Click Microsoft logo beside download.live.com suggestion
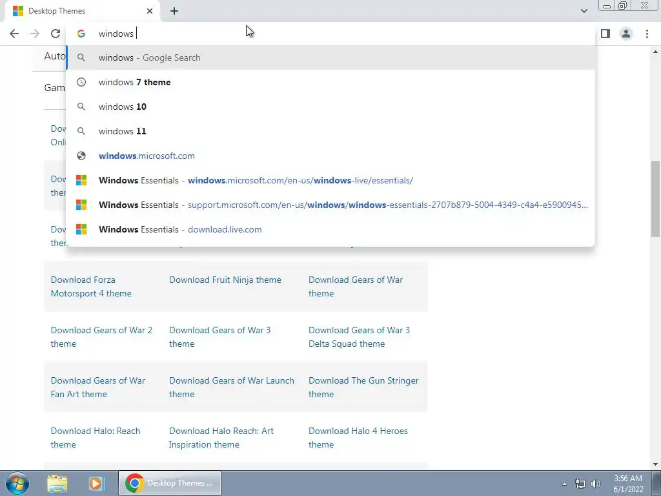This screenshot has width=661, height=496. pyautogui.click(x=81, y=229)
